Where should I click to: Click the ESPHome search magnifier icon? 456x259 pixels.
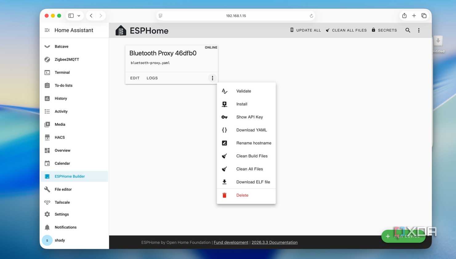pyautogui.click(x=408, y=30)
